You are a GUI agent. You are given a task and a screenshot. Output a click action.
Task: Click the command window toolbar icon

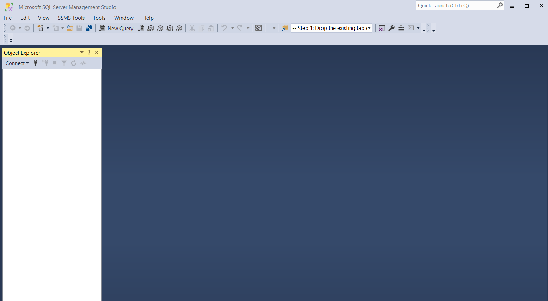tap(411, 28)
